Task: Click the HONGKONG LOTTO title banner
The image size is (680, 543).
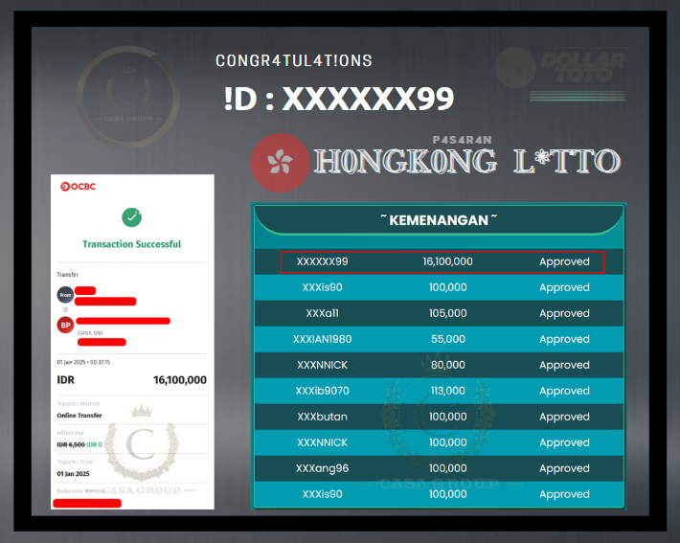Action: [x=466, y=162]
